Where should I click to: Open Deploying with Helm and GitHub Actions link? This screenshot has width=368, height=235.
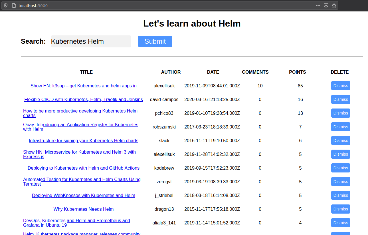83,168
